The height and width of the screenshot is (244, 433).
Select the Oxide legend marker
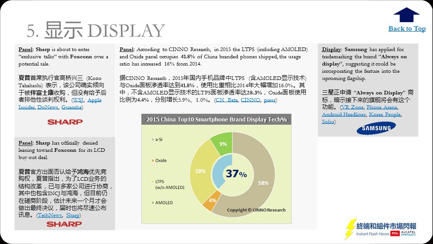tap(153, 160)
